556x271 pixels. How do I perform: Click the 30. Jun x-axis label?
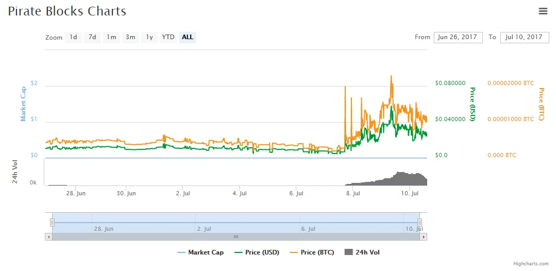(x=127, y=194)
